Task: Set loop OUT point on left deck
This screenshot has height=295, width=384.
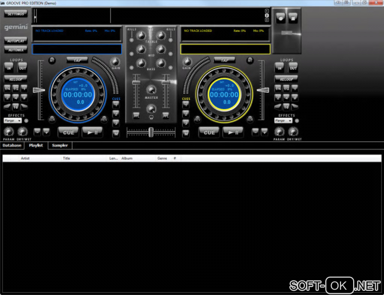Action: [22, 68]
